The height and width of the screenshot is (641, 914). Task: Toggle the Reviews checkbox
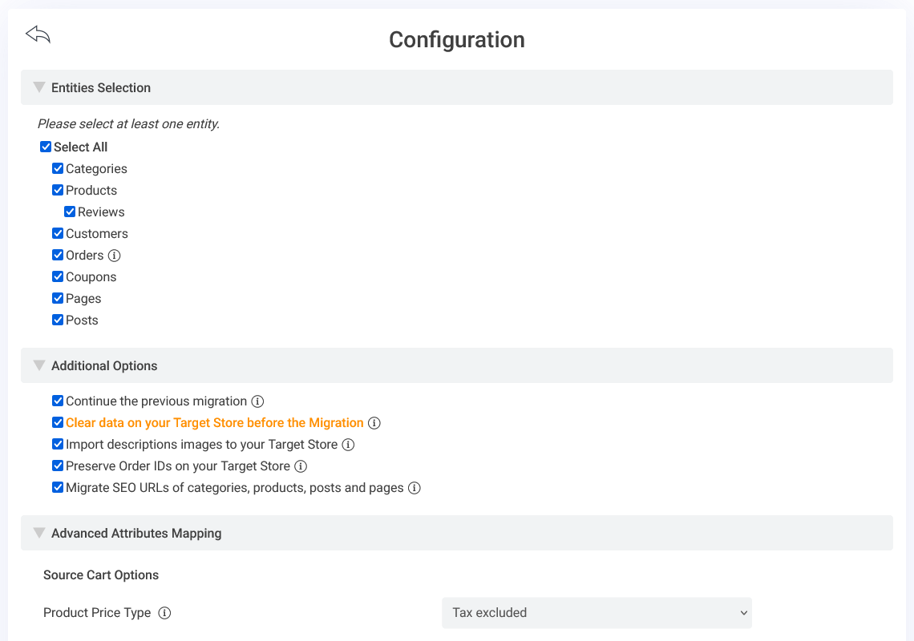[70, 212]
